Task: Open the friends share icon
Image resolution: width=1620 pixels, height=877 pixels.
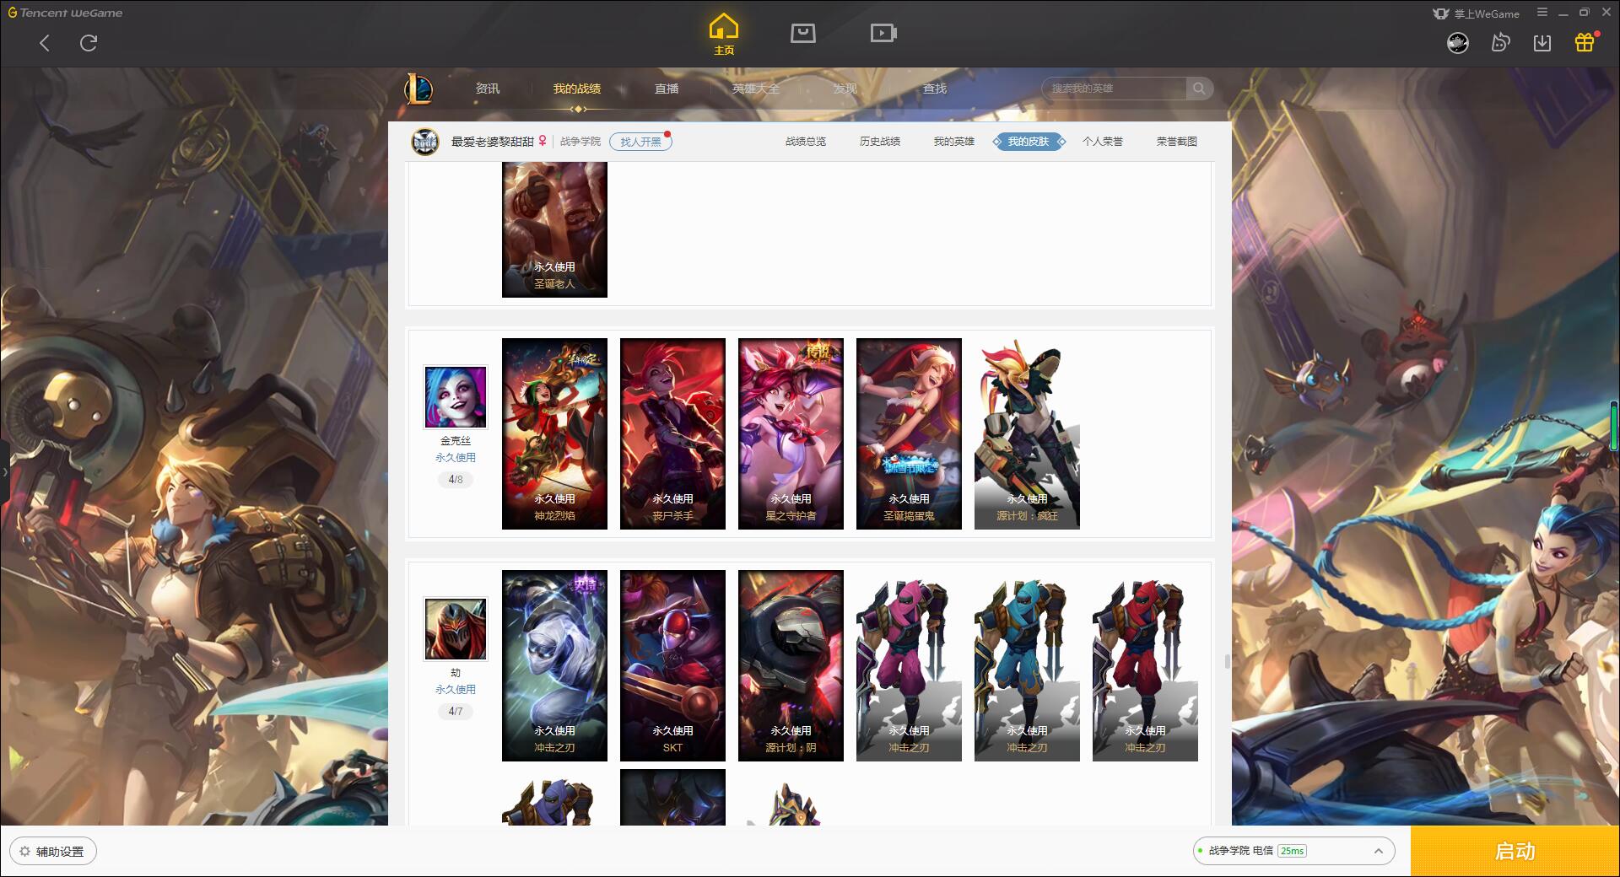Action: [x=1500, y=42]
